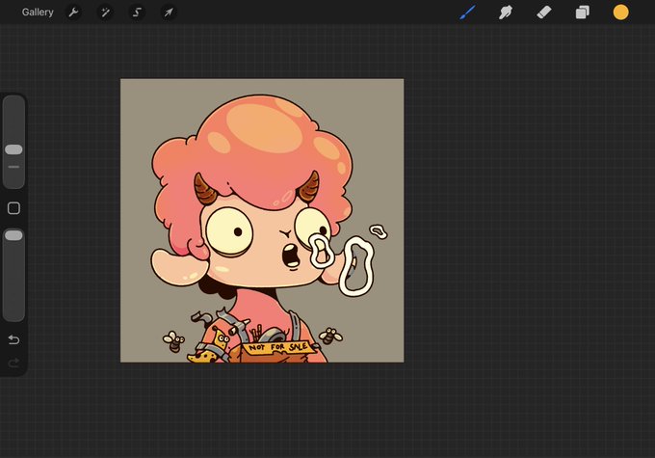
Task: Open the Layers panel
Action: click(x=583, y=13)
